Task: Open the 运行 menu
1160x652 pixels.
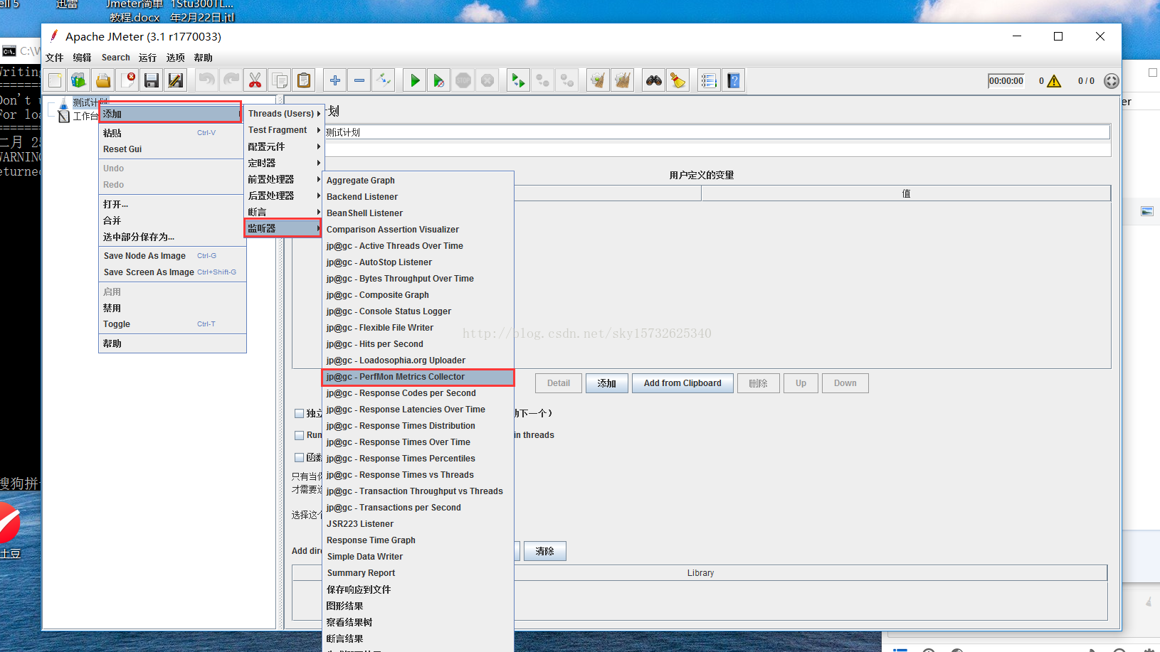Action: point(147,58)
